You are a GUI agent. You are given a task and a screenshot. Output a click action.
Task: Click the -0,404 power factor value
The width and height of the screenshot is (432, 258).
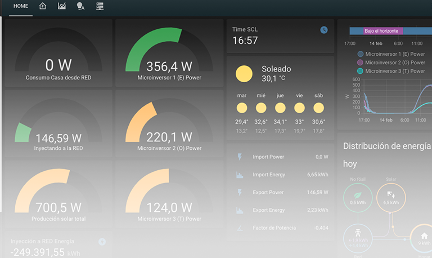(321, 228)
